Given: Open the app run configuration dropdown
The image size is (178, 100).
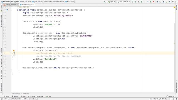Looking at the screenshot, I should pyautogui.click(x=112, y=2).
